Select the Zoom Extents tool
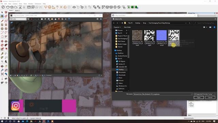 pyautogui.click(x=2, y=74)
